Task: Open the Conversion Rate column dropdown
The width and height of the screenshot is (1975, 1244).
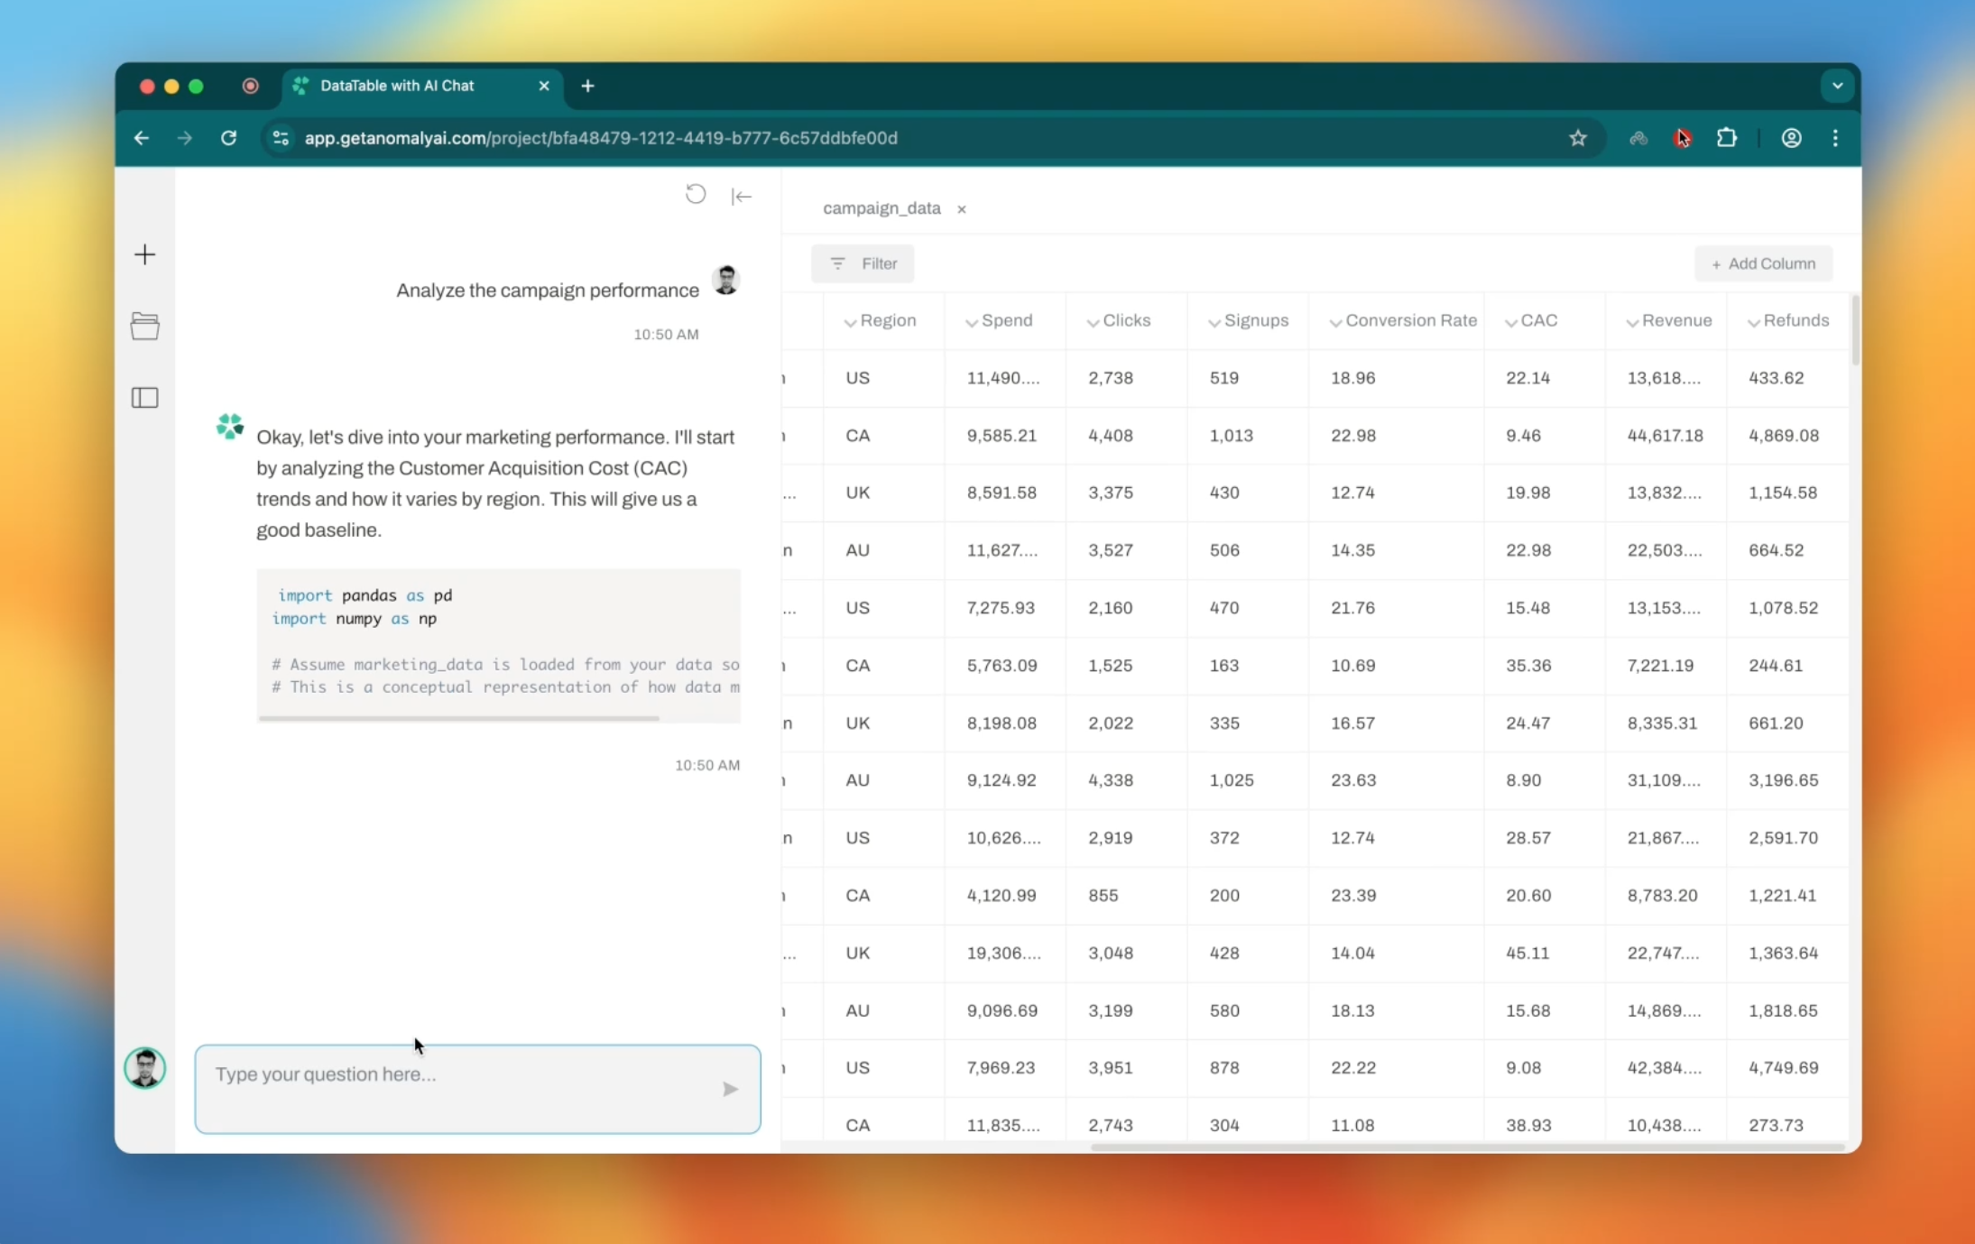Action: tap(1335, 322)
